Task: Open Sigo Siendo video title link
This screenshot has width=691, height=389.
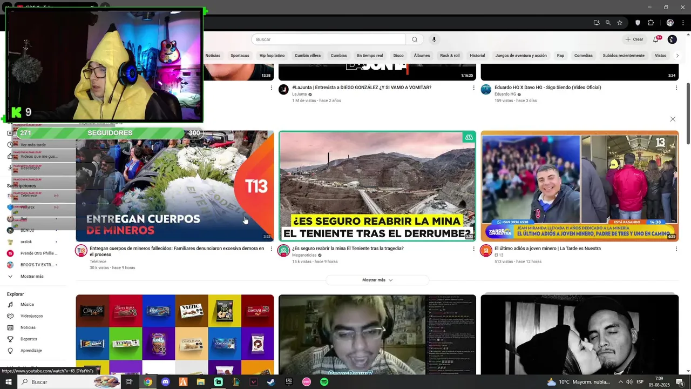Action: (x=547, y=88)
